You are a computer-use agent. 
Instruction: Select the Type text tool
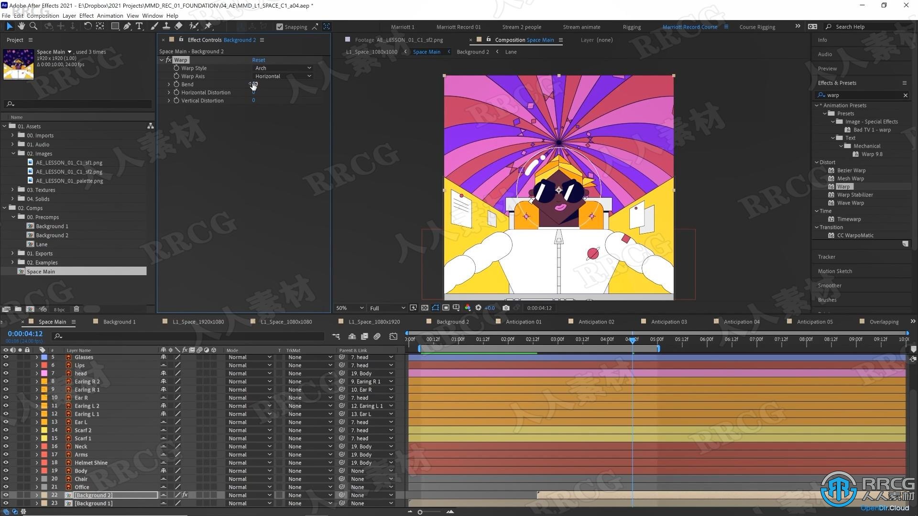pyautogui.click(x=139, y=26)
